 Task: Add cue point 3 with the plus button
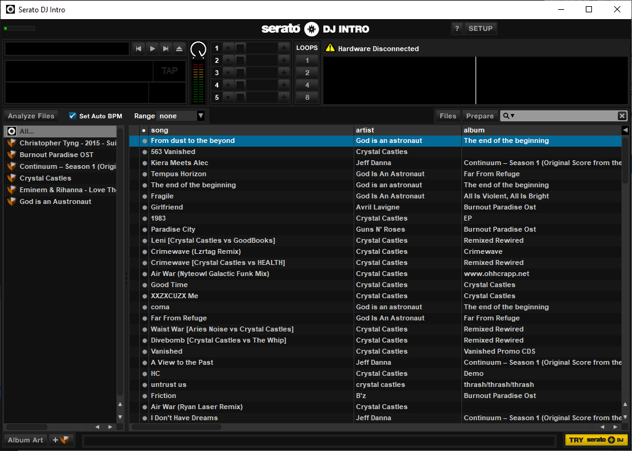284,73
